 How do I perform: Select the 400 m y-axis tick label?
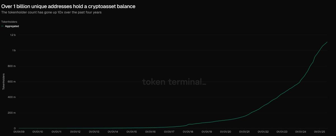point(11,97)
